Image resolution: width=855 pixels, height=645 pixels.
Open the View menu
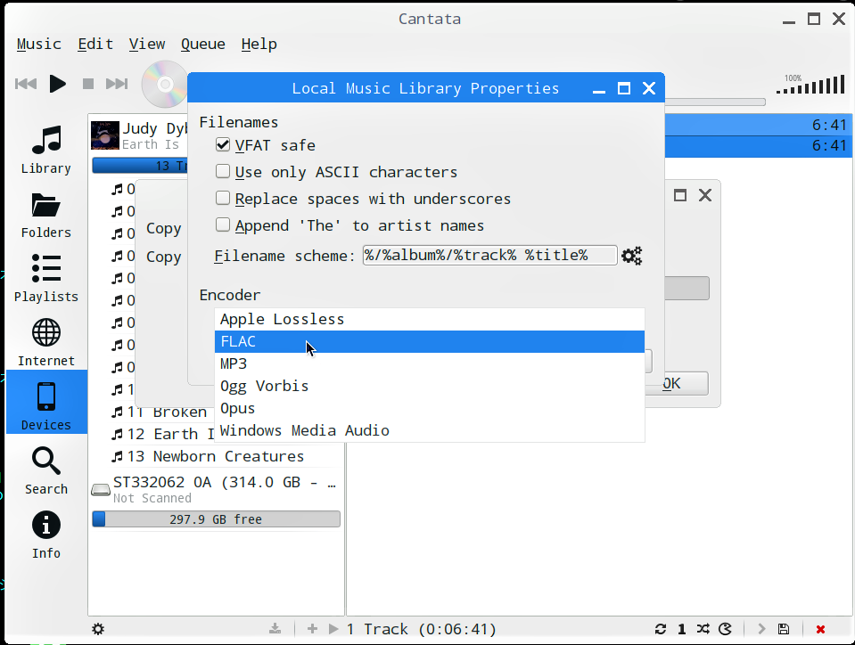pyautogui.click(x=147, y=45)
